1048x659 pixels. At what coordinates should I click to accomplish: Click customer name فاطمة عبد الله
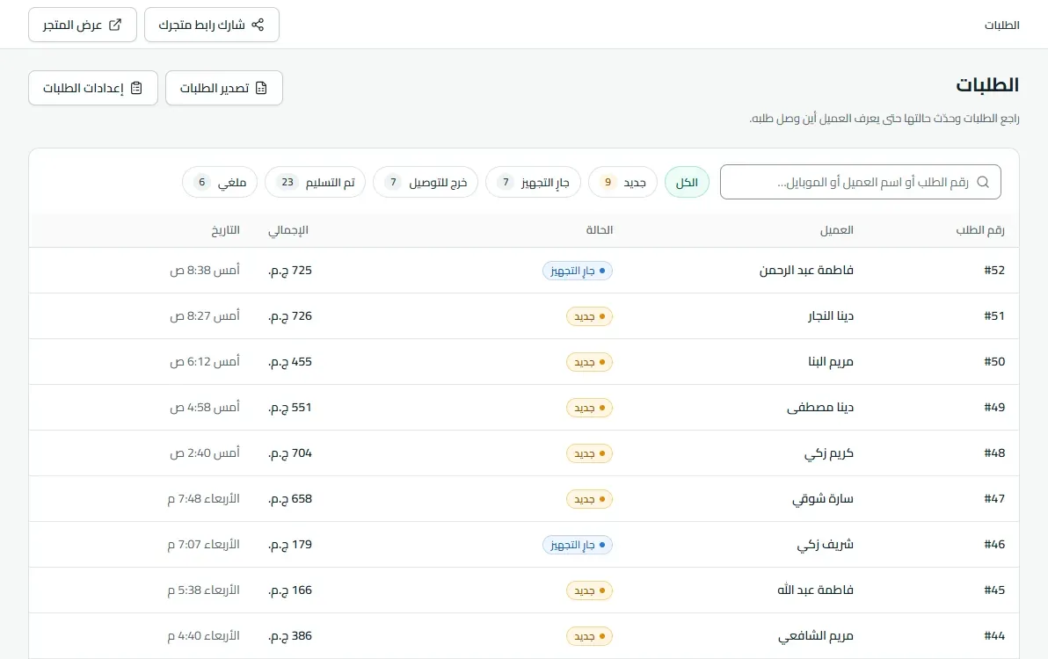[815, 590]
